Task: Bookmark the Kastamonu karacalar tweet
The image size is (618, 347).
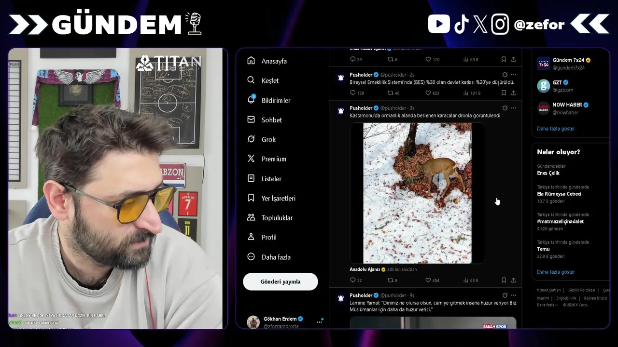Action: point(504,280)
